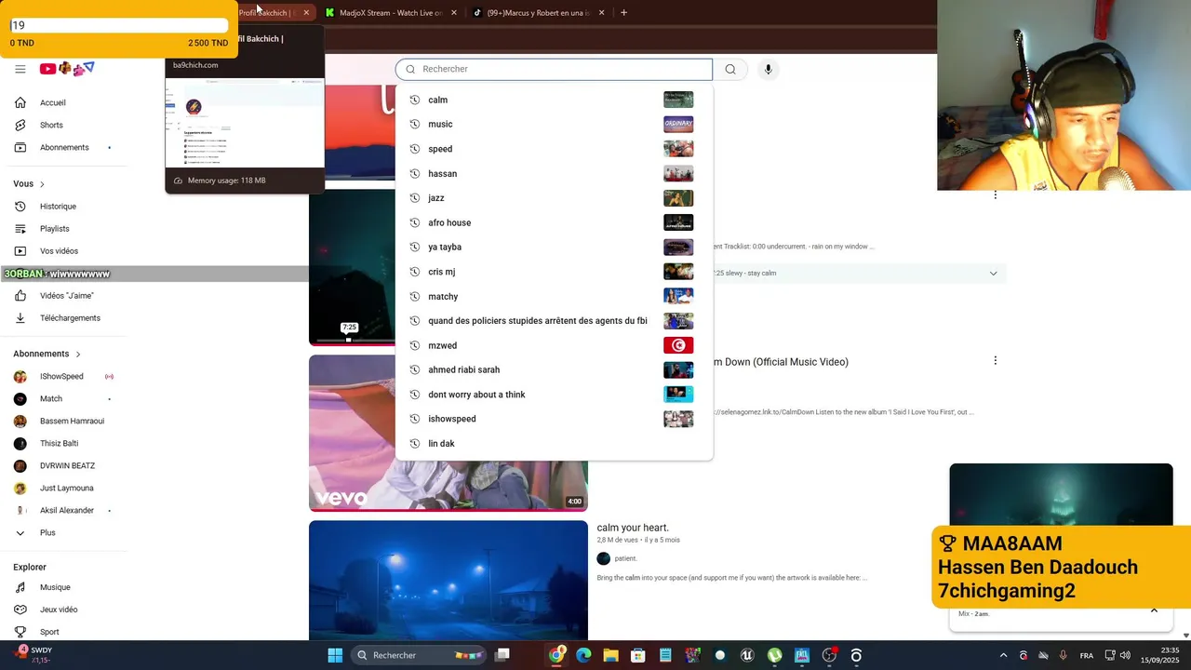Open Task View on the taskbar
1191x670 pixels.
[x=502, y=655]
